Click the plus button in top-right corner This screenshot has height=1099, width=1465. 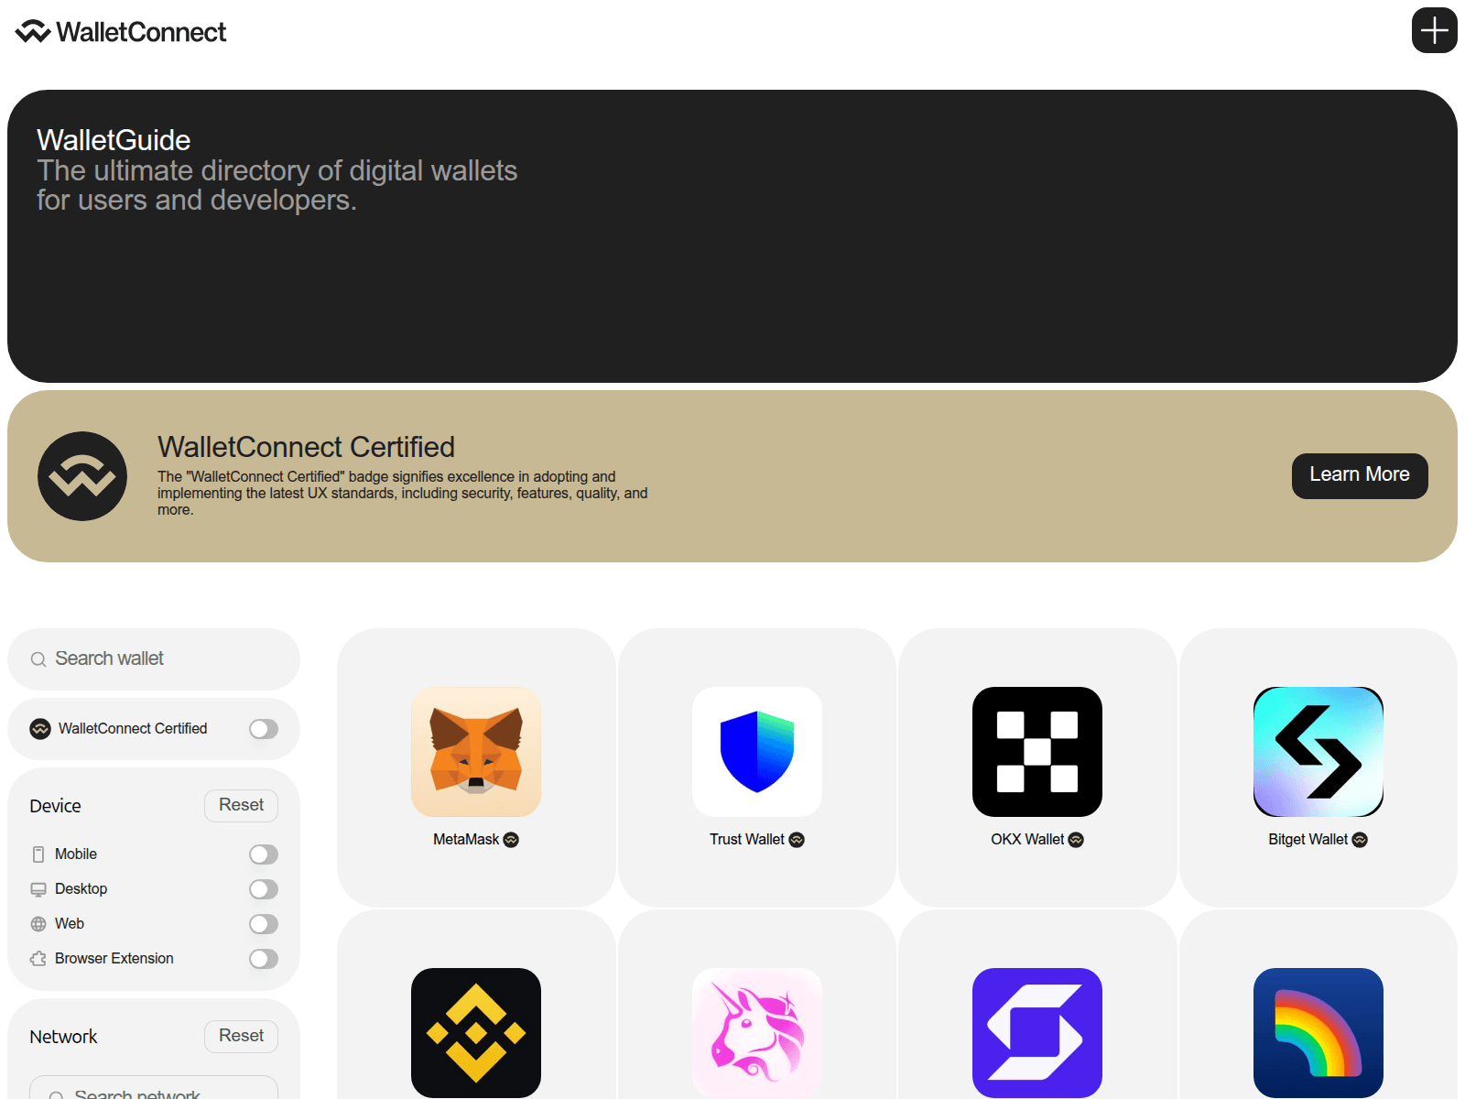point(1434,30)
